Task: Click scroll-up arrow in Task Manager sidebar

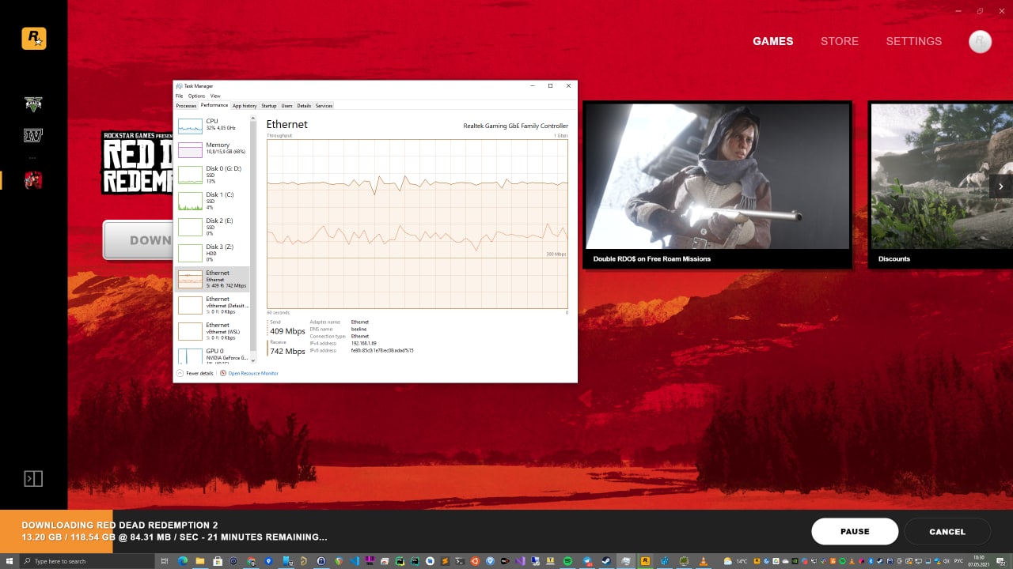Action: (253, 119)
